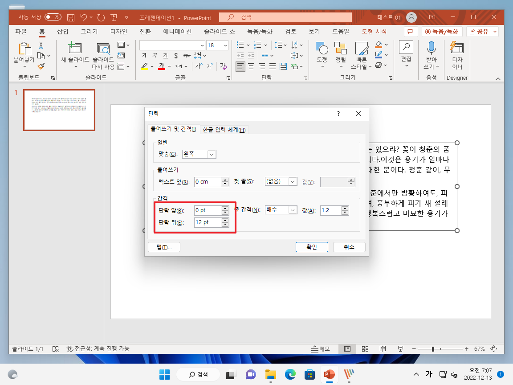Image resolution: width=513 pixels, height=385 pixels.
Task: Open the alignment (맞춤) 왼쪽 dropdown
Action: click(212, 154)
